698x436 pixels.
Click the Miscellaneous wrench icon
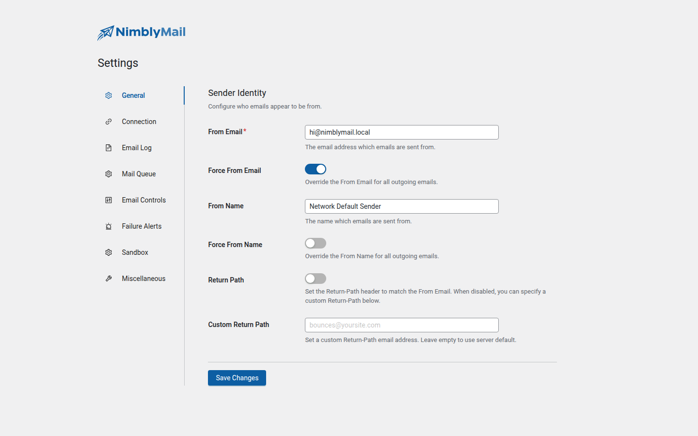pos(109,279)
